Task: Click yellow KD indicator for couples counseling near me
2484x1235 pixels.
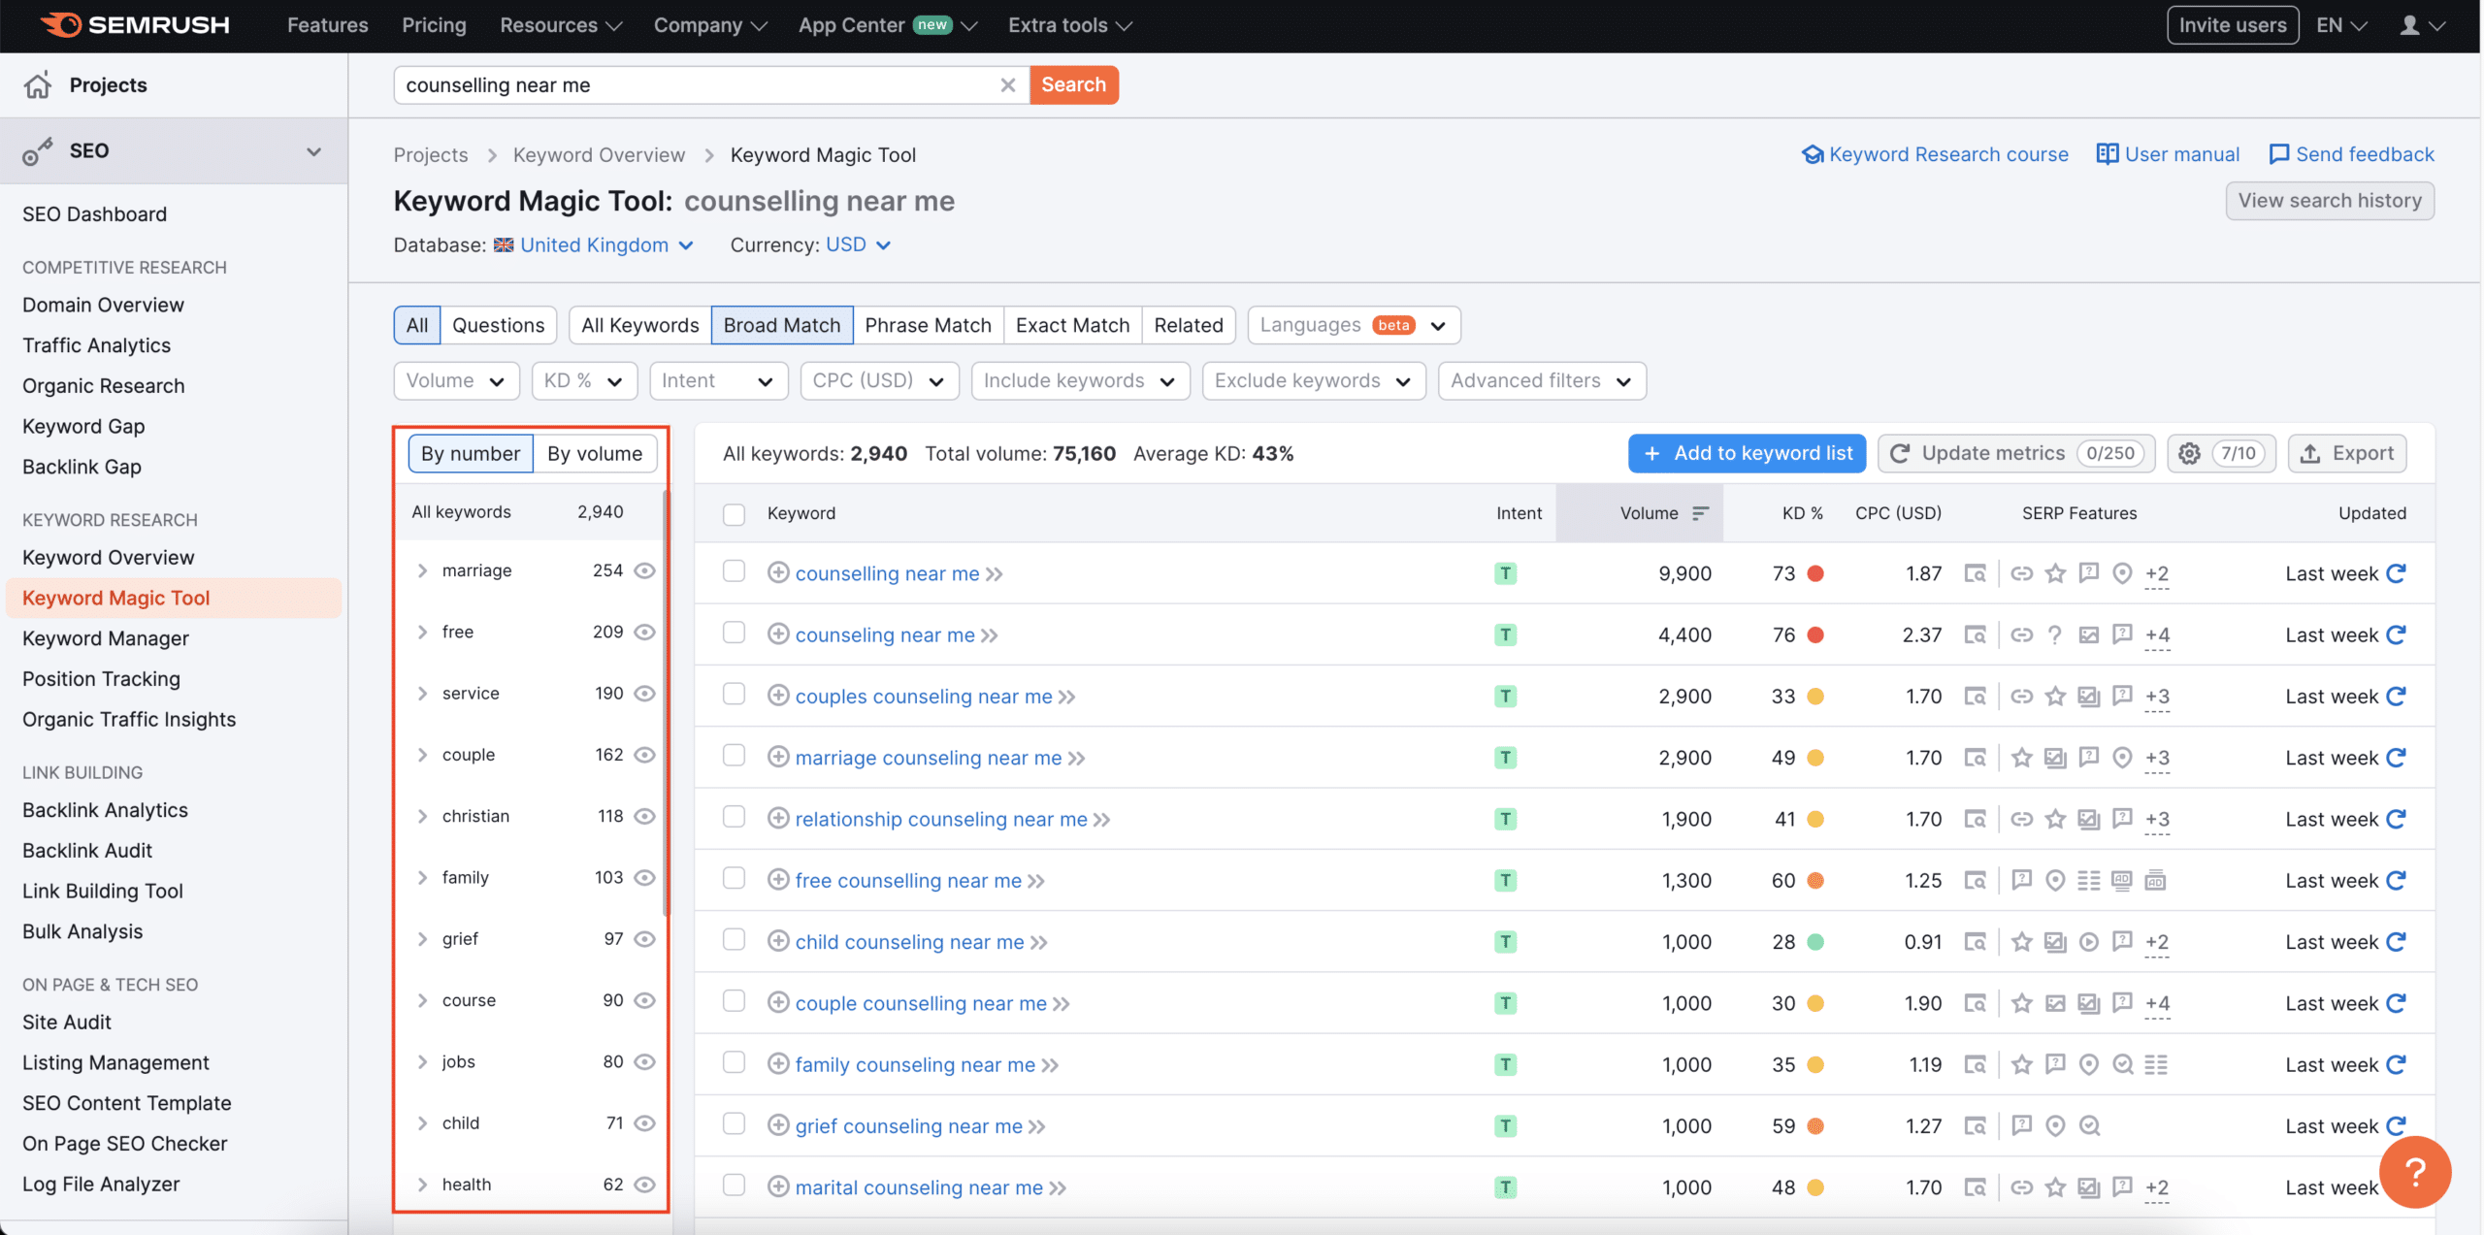Action: pyautogui.click(x=1815, y=697)
